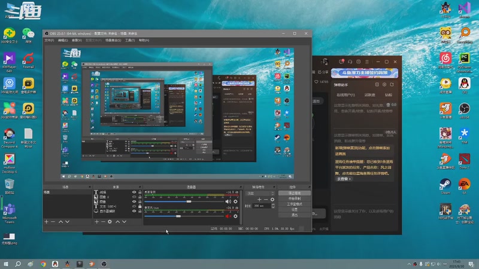Image resolution: width=479 pixels, height=269 pixels.
Task: Open Windows taskbar search icon
Action: click(18, 264)
